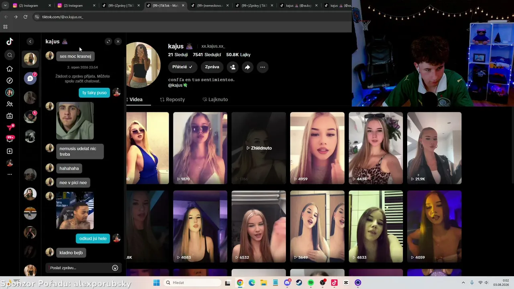Open the video with 4833 views
Viewport: 514px width, 289px height.
pyautogui.click(x=376, y=226)
